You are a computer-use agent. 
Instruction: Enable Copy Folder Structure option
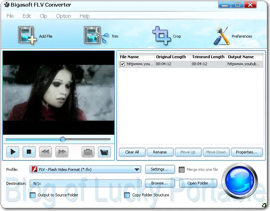[x=127, y=195]
